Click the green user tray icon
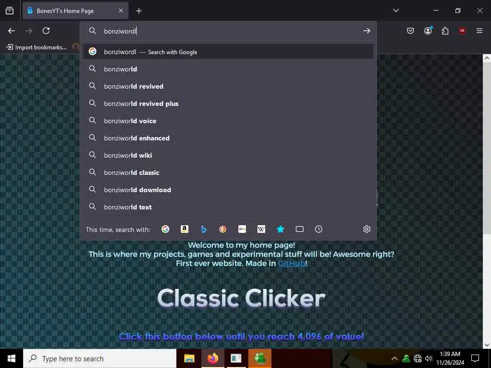The image size is (491, 368). coord(406,358)
